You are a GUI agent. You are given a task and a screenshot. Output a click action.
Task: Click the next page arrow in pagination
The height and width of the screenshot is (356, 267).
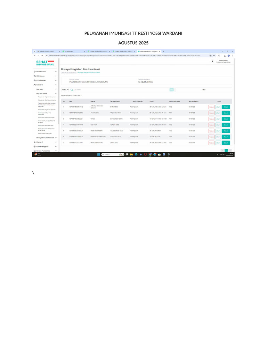(230, 150)
